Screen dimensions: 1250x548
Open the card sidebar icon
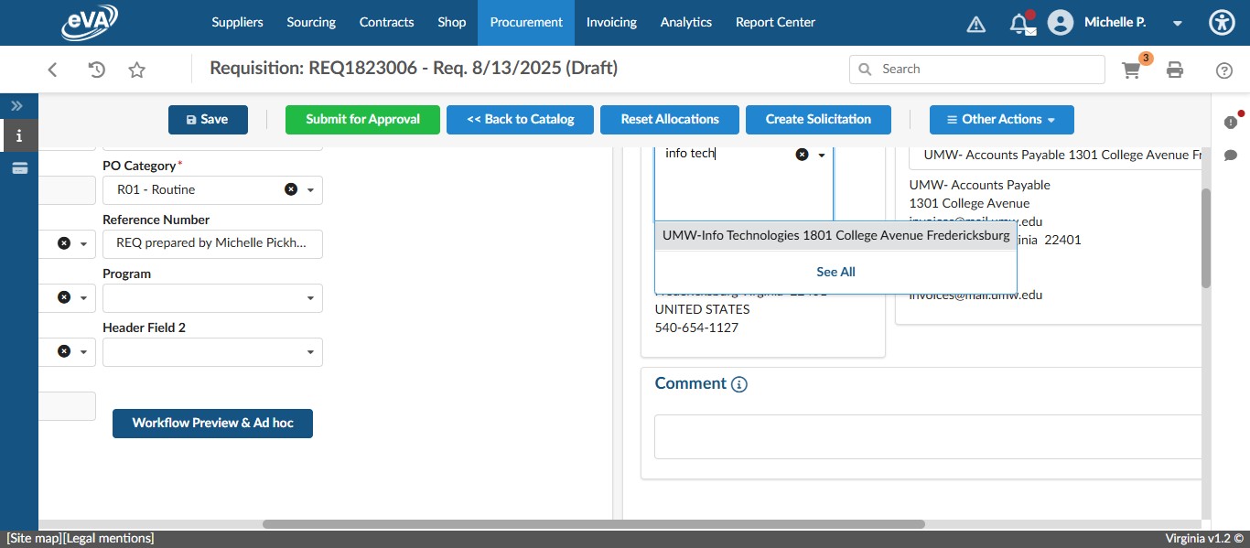coord(19,167)
